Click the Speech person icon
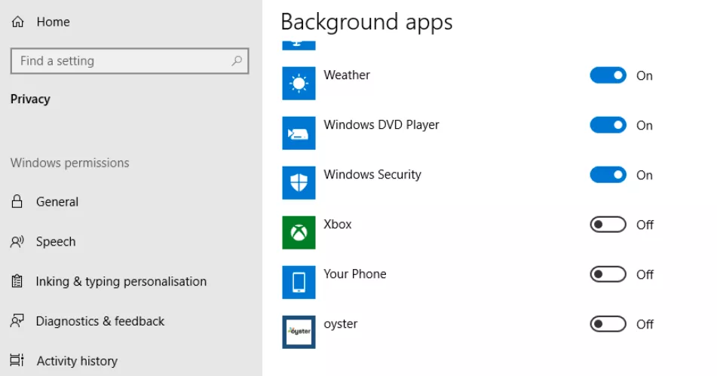This screenshot has height=376, width=717. click(x=17, y=242)
